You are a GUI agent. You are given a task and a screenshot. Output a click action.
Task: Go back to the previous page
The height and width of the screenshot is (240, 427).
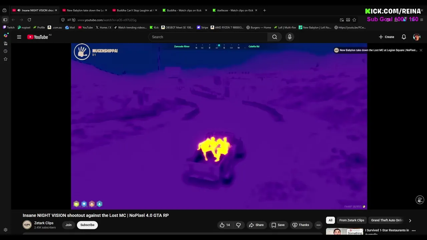[x=13, y=20]
